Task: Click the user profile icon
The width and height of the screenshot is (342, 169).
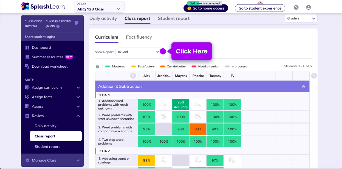Action: [309, 8]
